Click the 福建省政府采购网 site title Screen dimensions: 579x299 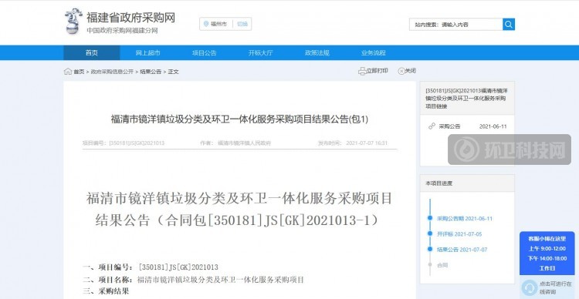130,17
